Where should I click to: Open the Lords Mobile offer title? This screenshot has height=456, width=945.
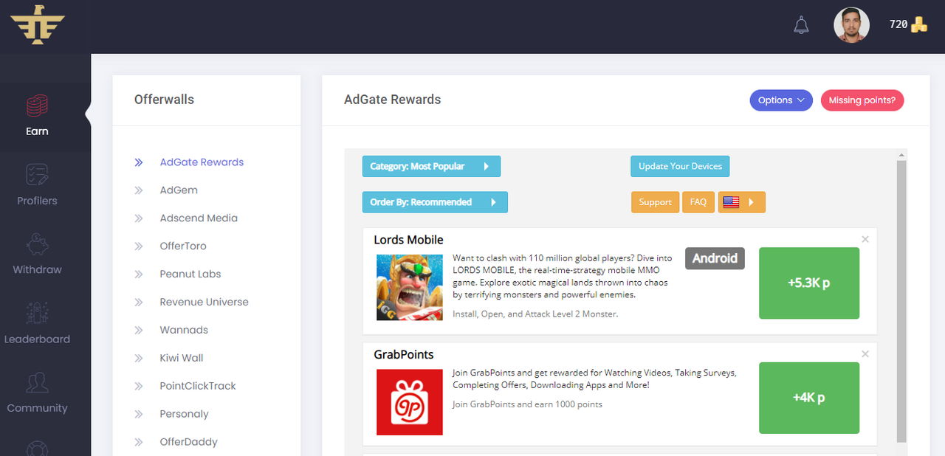click(x=409, y=240)
